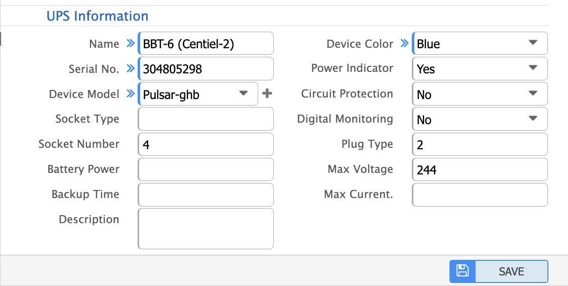Click the double-chevron icon next to Serial No.
The image size is (568, 286).
coord(131,68)
